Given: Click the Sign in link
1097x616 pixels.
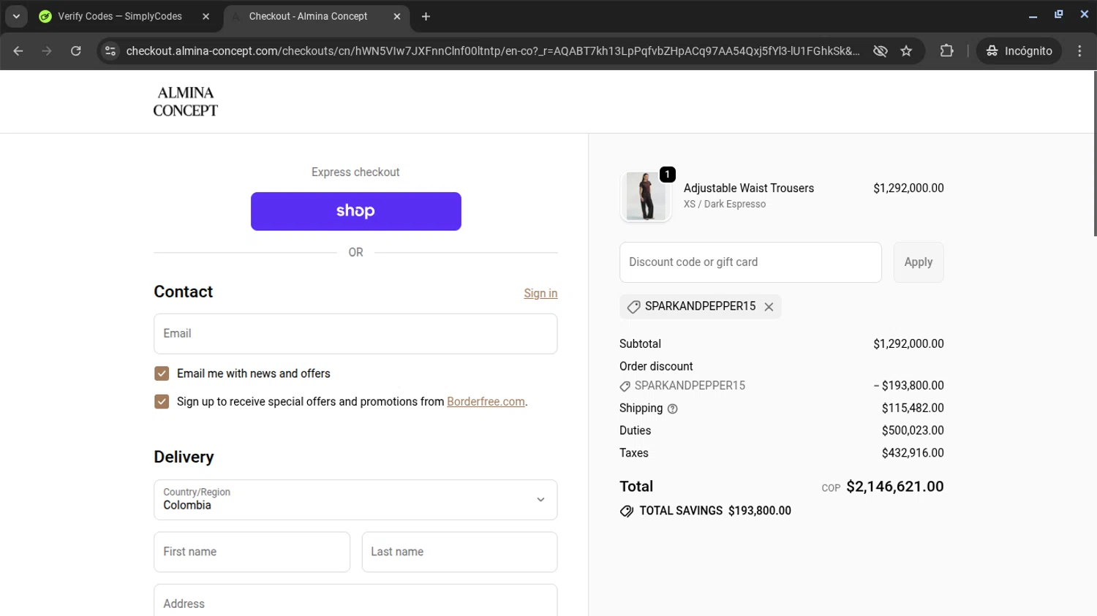Looking at the screenshot, I should click(540, 293).
